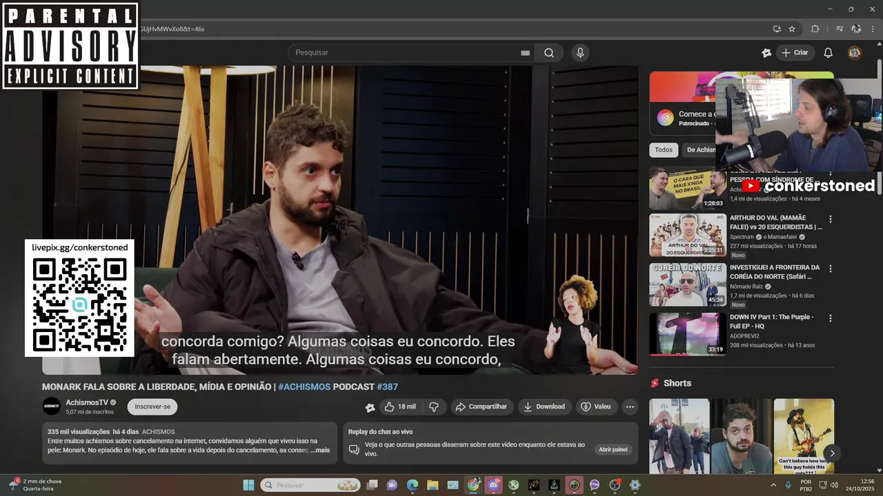Click the star-shaped icon beside Criar
The width and height of the screenshot is (883, 496).
click(766, 53)
